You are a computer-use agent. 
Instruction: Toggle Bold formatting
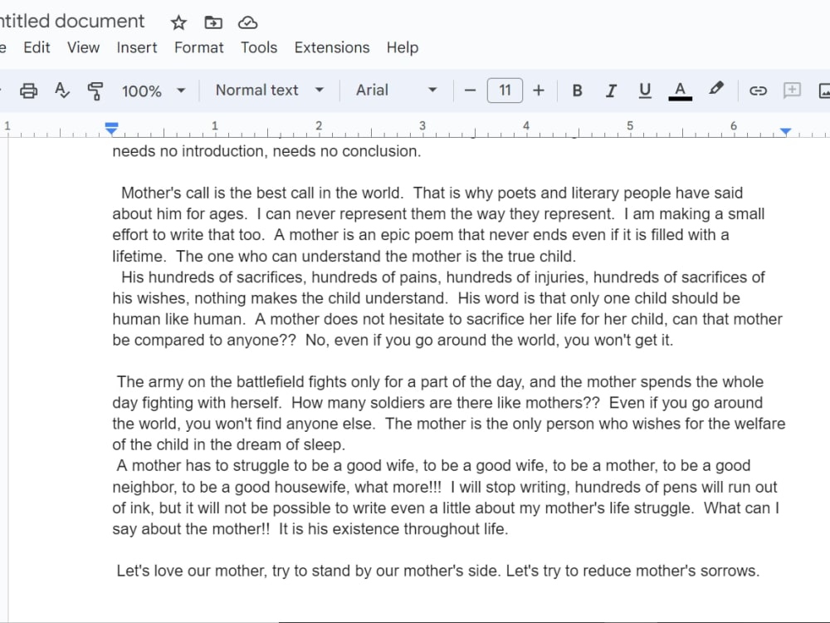pos(578,91)
